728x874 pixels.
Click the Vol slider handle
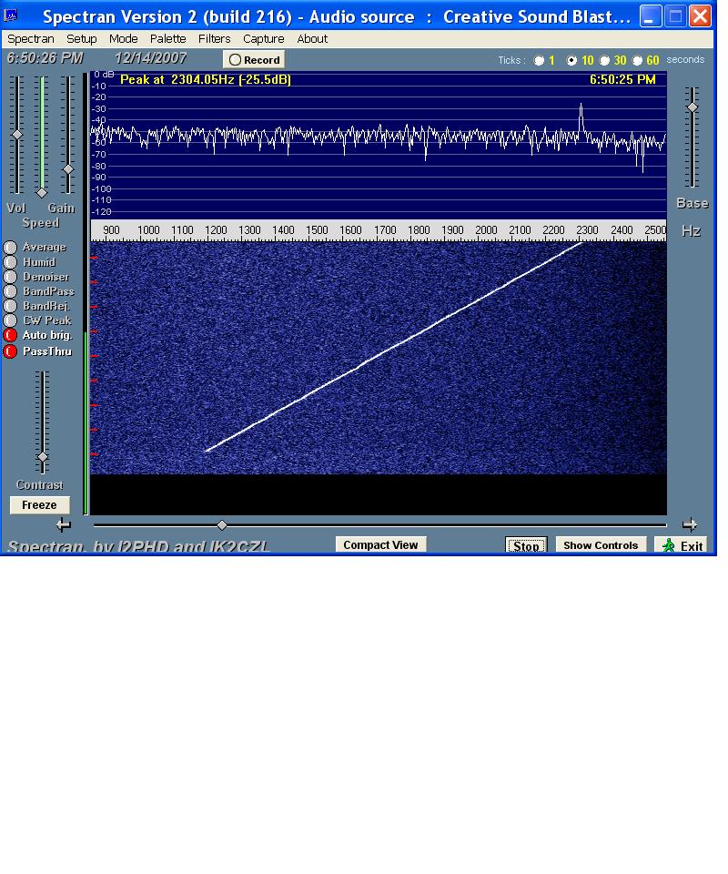[x=17, y=135]
